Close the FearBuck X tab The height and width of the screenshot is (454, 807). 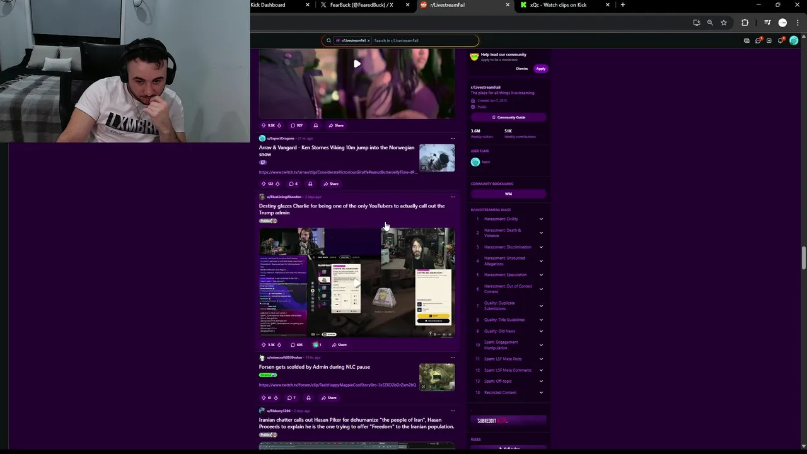(x=407, y=5)
